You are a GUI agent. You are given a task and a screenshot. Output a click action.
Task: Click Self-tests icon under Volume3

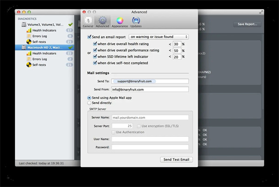(x=29, y=42)
